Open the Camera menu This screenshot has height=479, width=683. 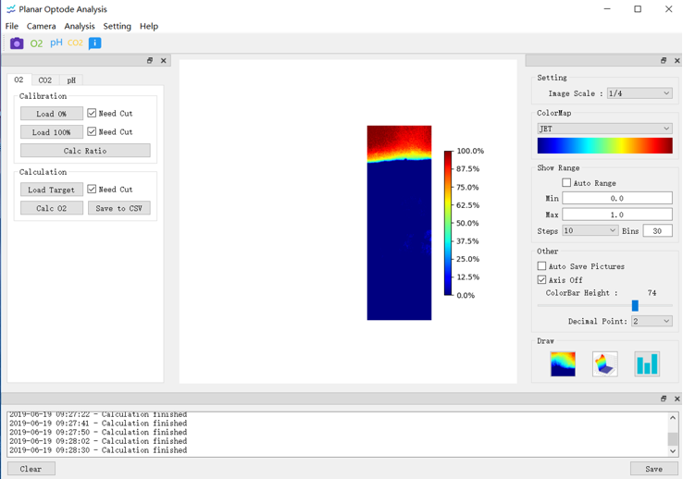click(42, 26)
